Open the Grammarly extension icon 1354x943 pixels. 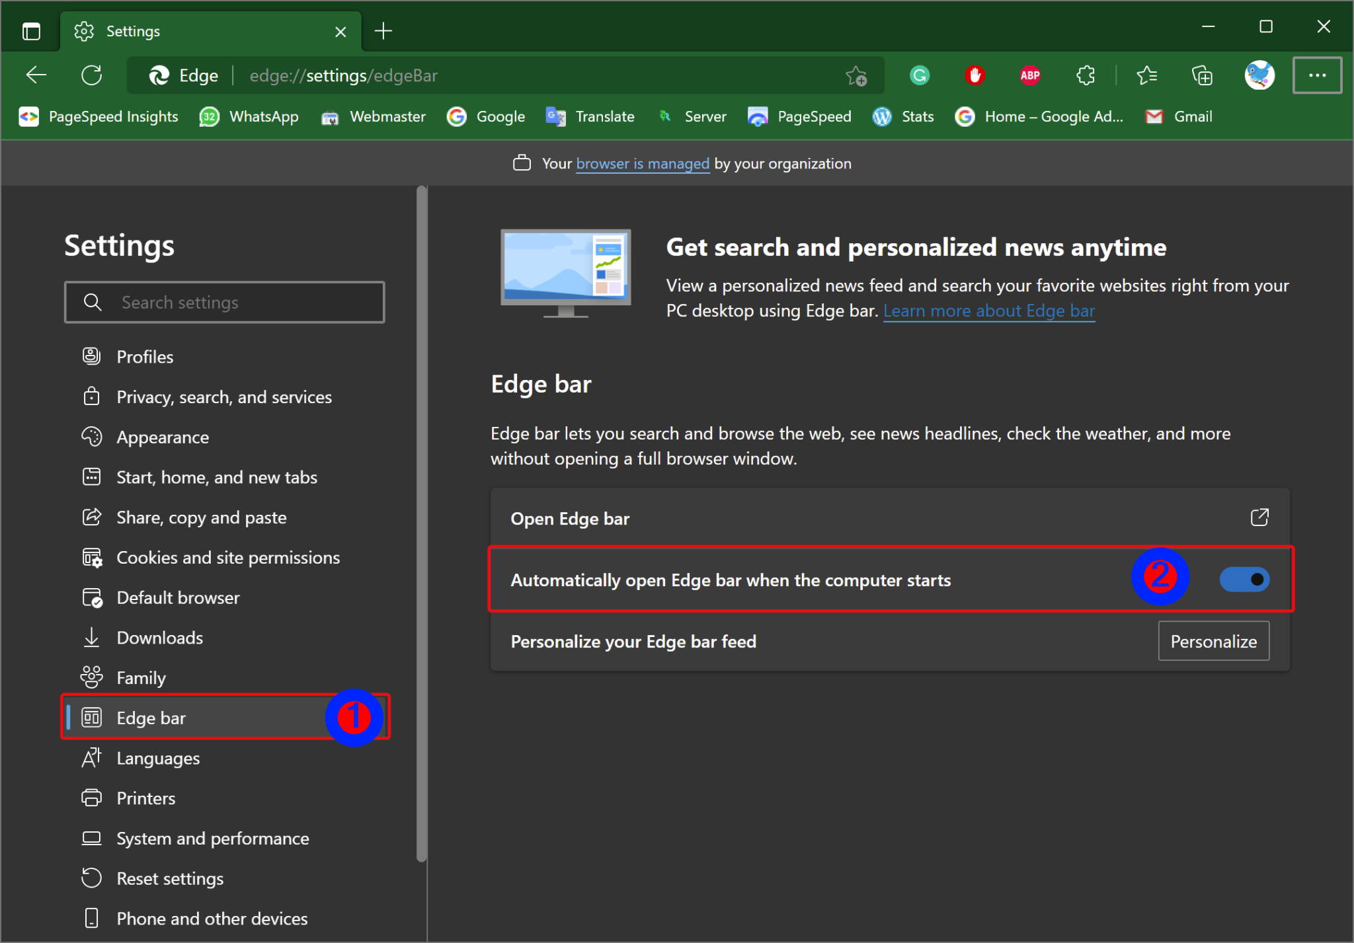pos(920,75)
